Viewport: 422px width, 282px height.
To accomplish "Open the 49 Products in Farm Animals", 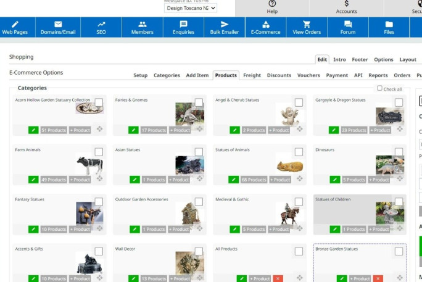I will tap(54, 180).
